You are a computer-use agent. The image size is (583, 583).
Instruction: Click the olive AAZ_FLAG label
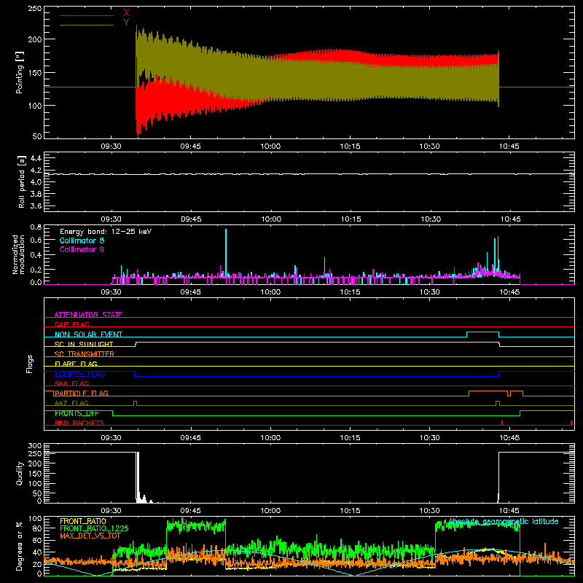click(x=71, y=403)
